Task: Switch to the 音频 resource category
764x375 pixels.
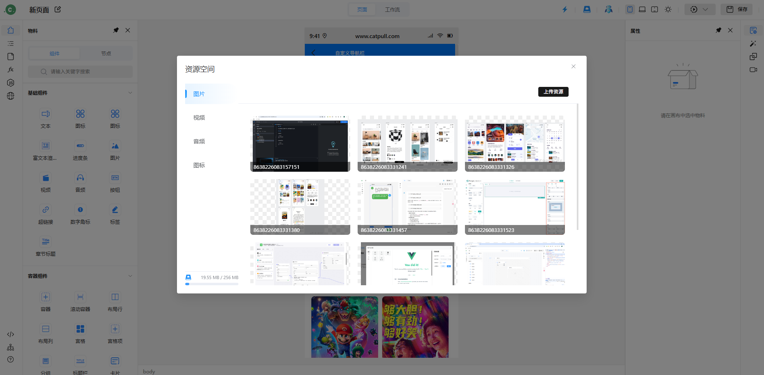Action: (x=199, y=141)
